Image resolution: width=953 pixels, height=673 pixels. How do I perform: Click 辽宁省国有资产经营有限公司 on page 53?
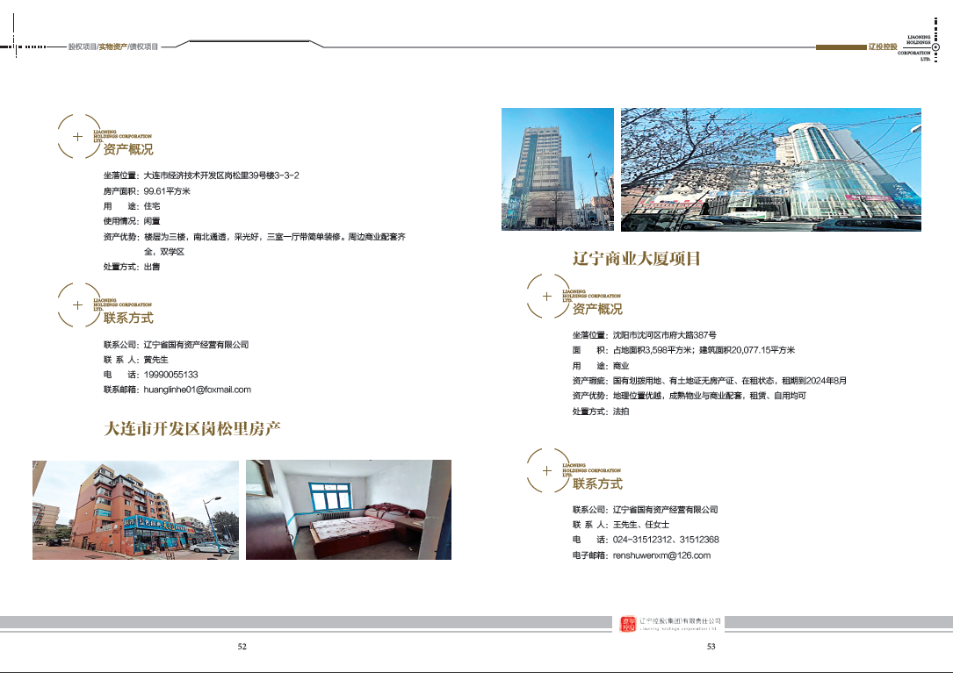[x=666, y=510]
